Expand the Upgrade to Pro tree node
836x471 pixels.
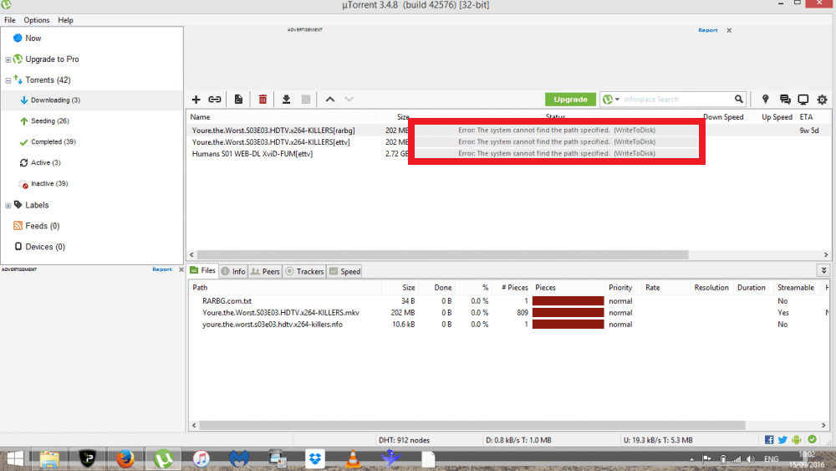(8, 59)
